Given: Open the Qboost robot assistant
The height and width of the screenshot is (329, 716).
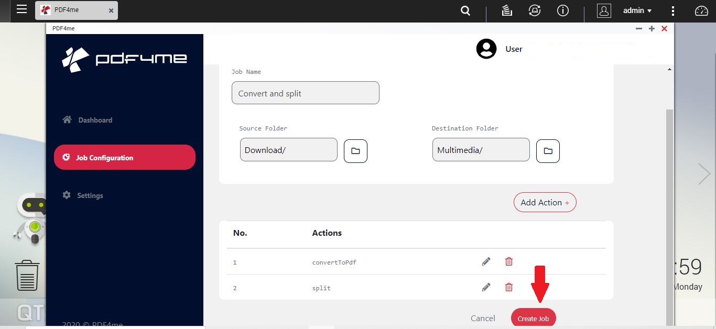Looking at the screenshot, I should tap(31, 218).
